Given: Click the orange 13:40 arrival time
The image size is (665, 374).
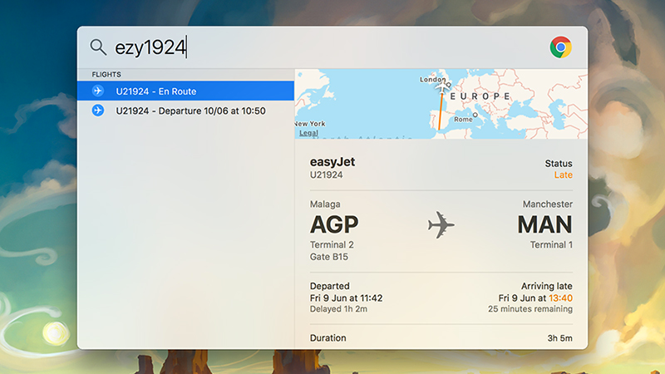Looking at the screenshot, I should point(560,298).
